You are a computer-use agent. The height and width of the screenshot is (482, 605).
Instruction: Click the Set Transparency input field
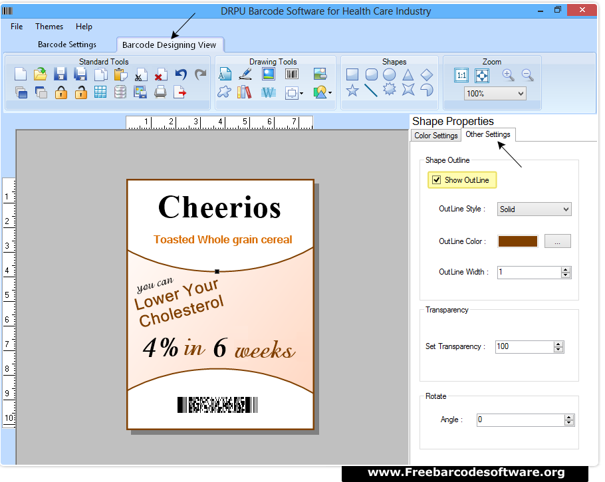[x=525, y=346]
